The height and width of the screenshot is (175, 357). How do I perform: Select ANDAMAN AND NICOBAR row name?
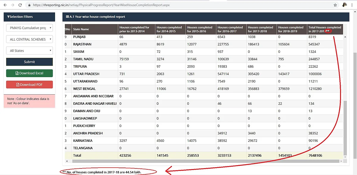(x=93, y=96)
